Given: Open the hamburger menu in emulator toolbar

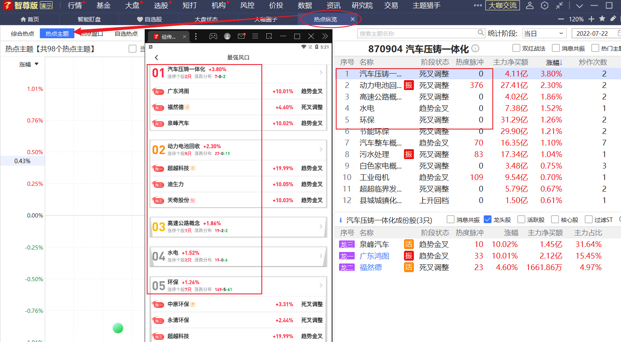Looking at the screenshot, I should coord(255,36).
